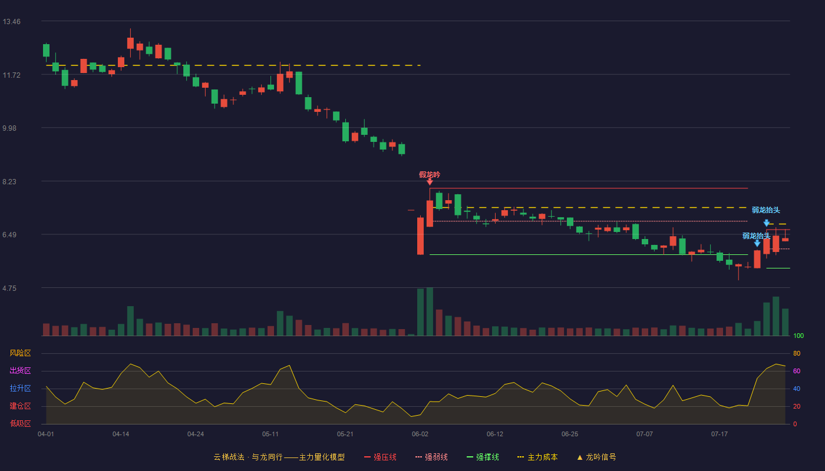
Task: Click the 龙吟信号 triangle legend icon
Action: coord(580,457)
